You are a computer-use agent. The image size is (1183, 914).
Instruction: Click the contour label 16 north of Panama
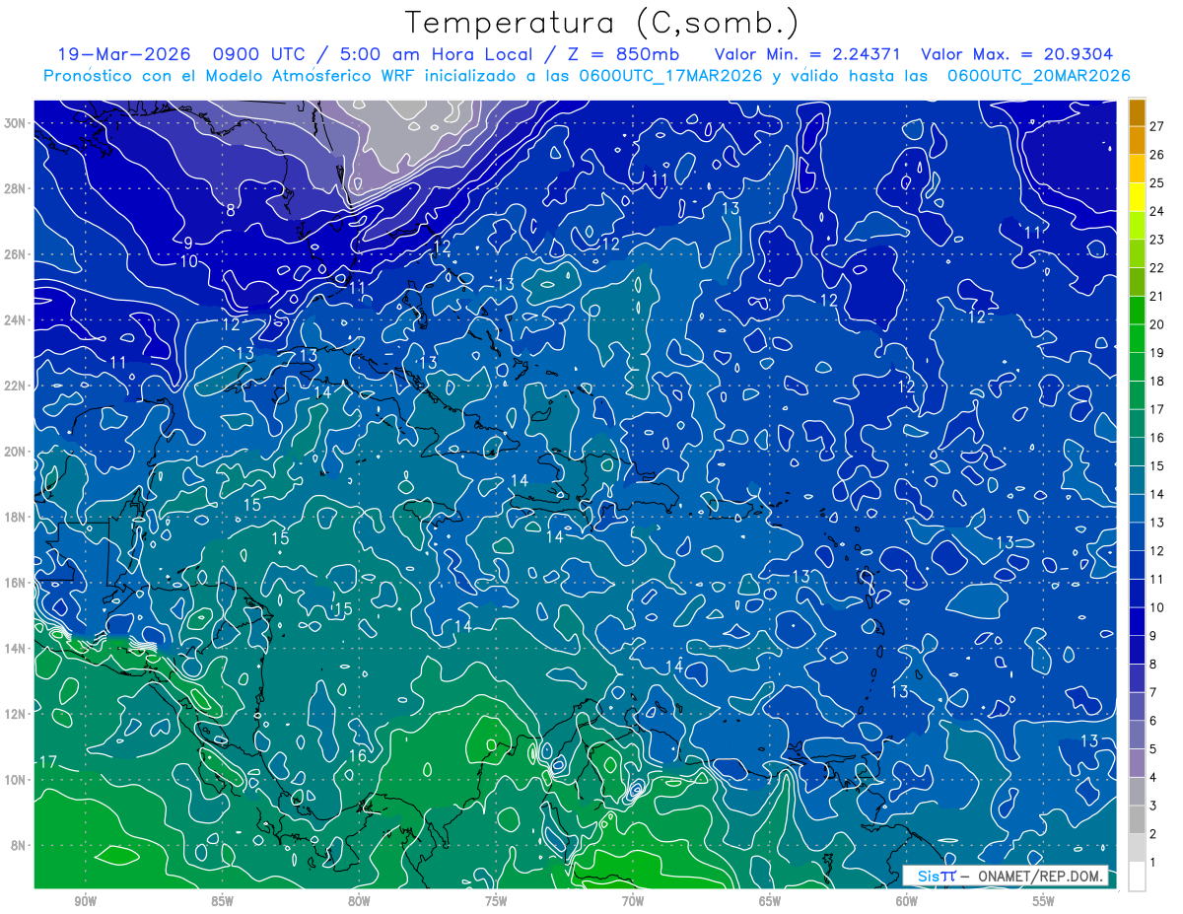358,755
